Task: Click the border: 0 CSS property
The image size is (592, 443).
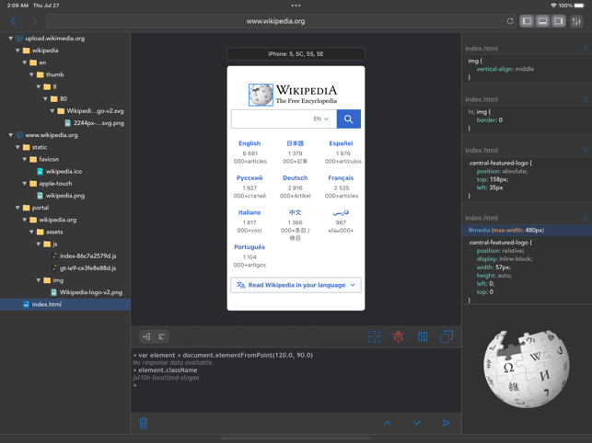Action: click(x=489, y=119)
